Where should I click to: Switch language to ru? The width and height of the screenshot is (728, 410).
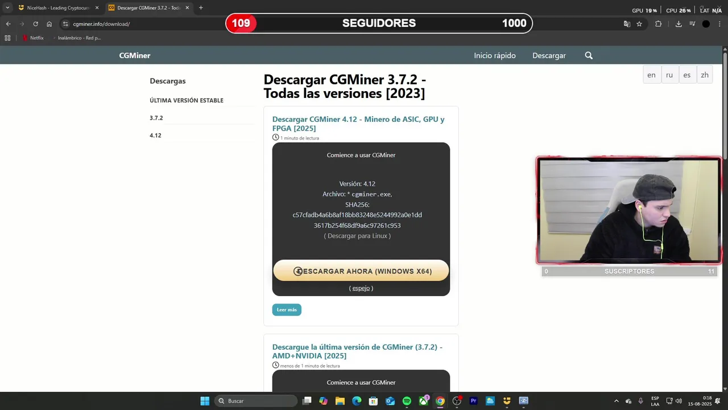pos(669,75)
